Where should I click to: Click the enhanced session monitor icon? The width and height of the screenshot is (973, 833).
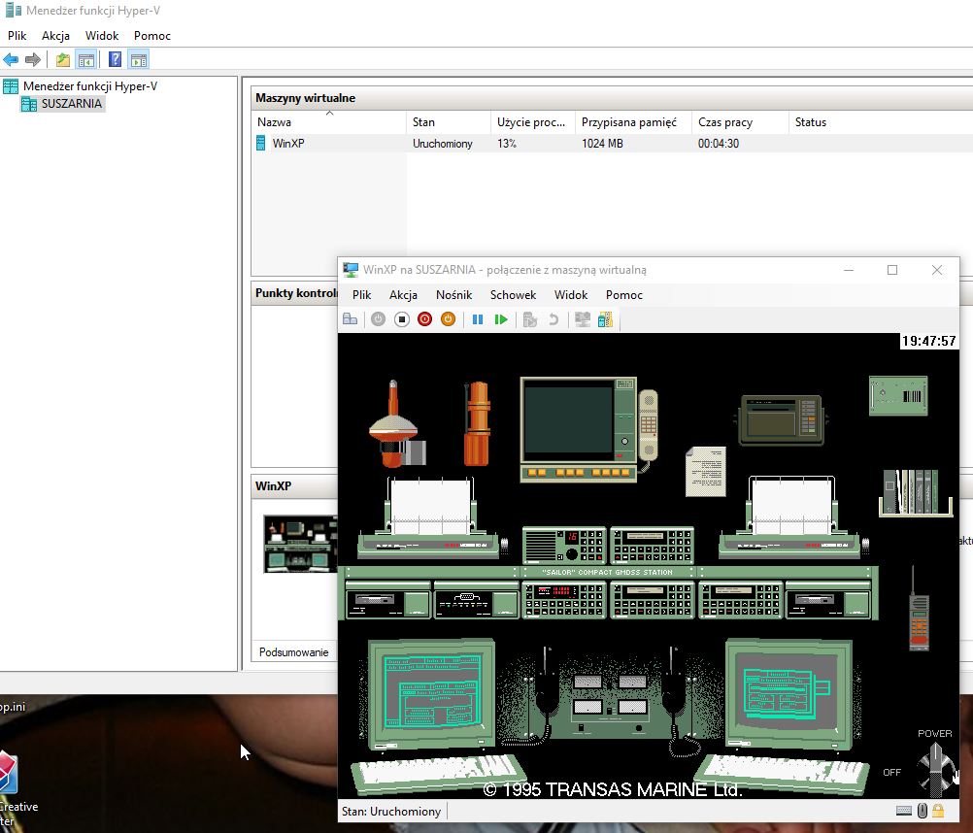point(582,319)
